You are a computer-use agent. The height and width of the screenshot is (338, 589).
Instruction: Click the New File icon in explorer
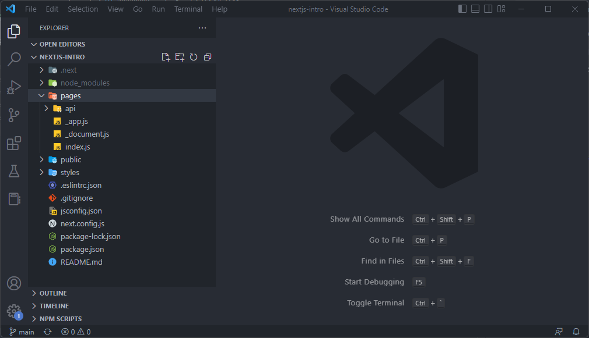(166, 57)
